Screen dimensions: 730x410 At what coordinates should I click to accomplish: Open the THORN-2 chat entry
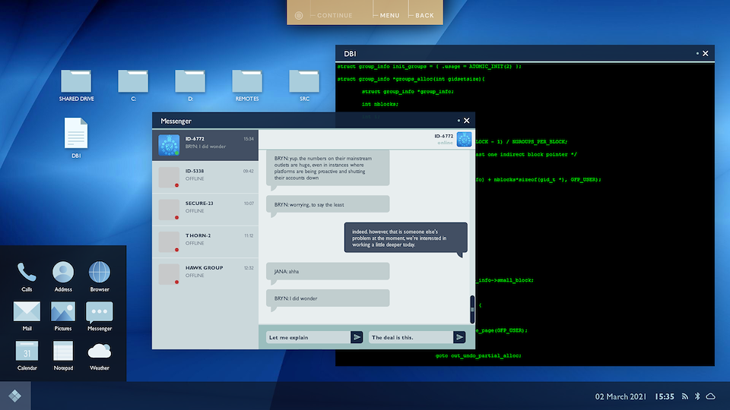point(205,240)
